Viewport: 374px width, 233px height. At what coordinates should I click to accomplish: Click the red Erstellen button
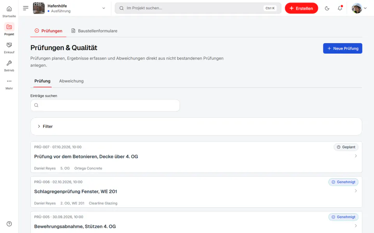coord(302,8)
